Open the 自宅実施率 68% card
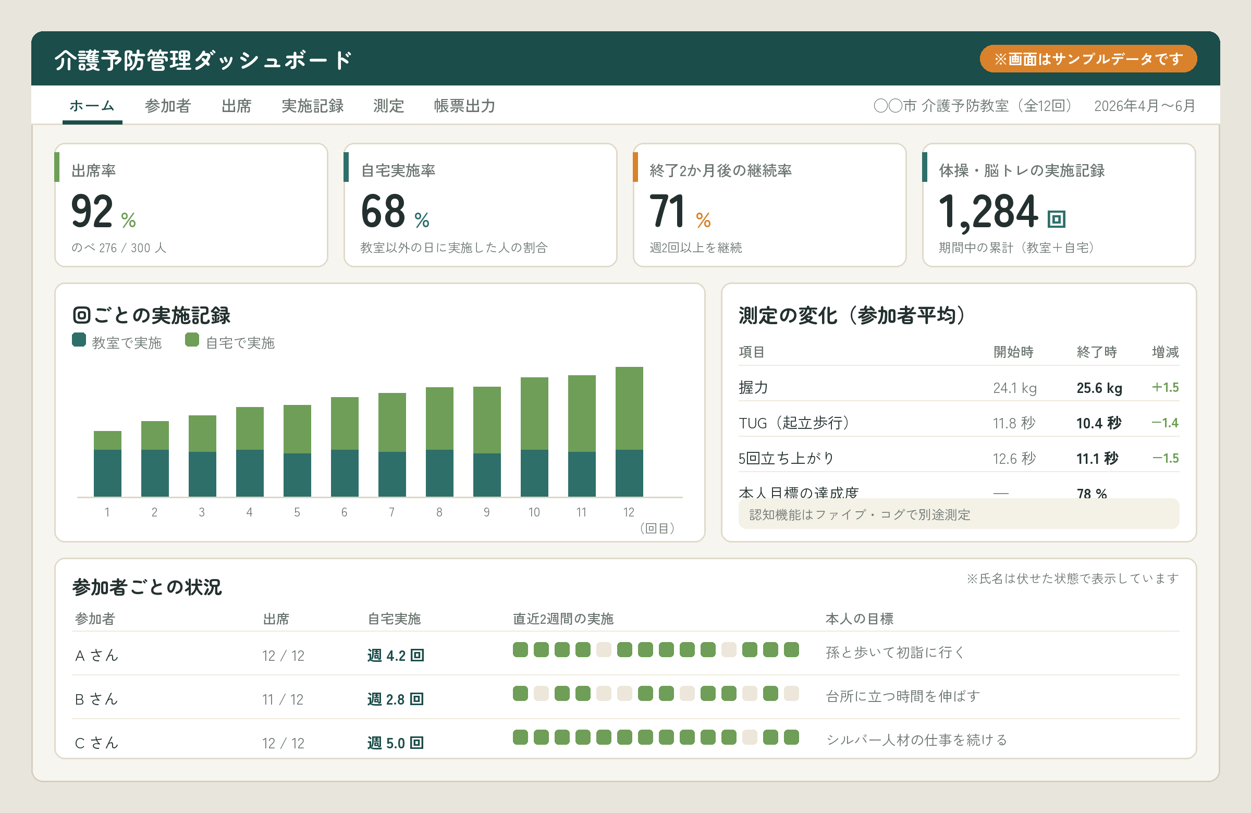The width and height of the screenshot is (1251, 813). click(481, 205)
